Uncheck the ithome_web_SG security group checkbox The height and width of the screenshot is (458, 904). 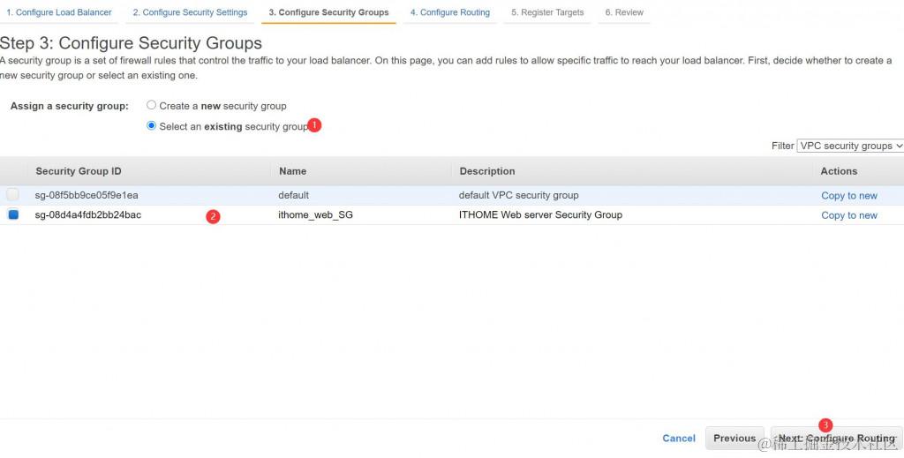(12, 214)
